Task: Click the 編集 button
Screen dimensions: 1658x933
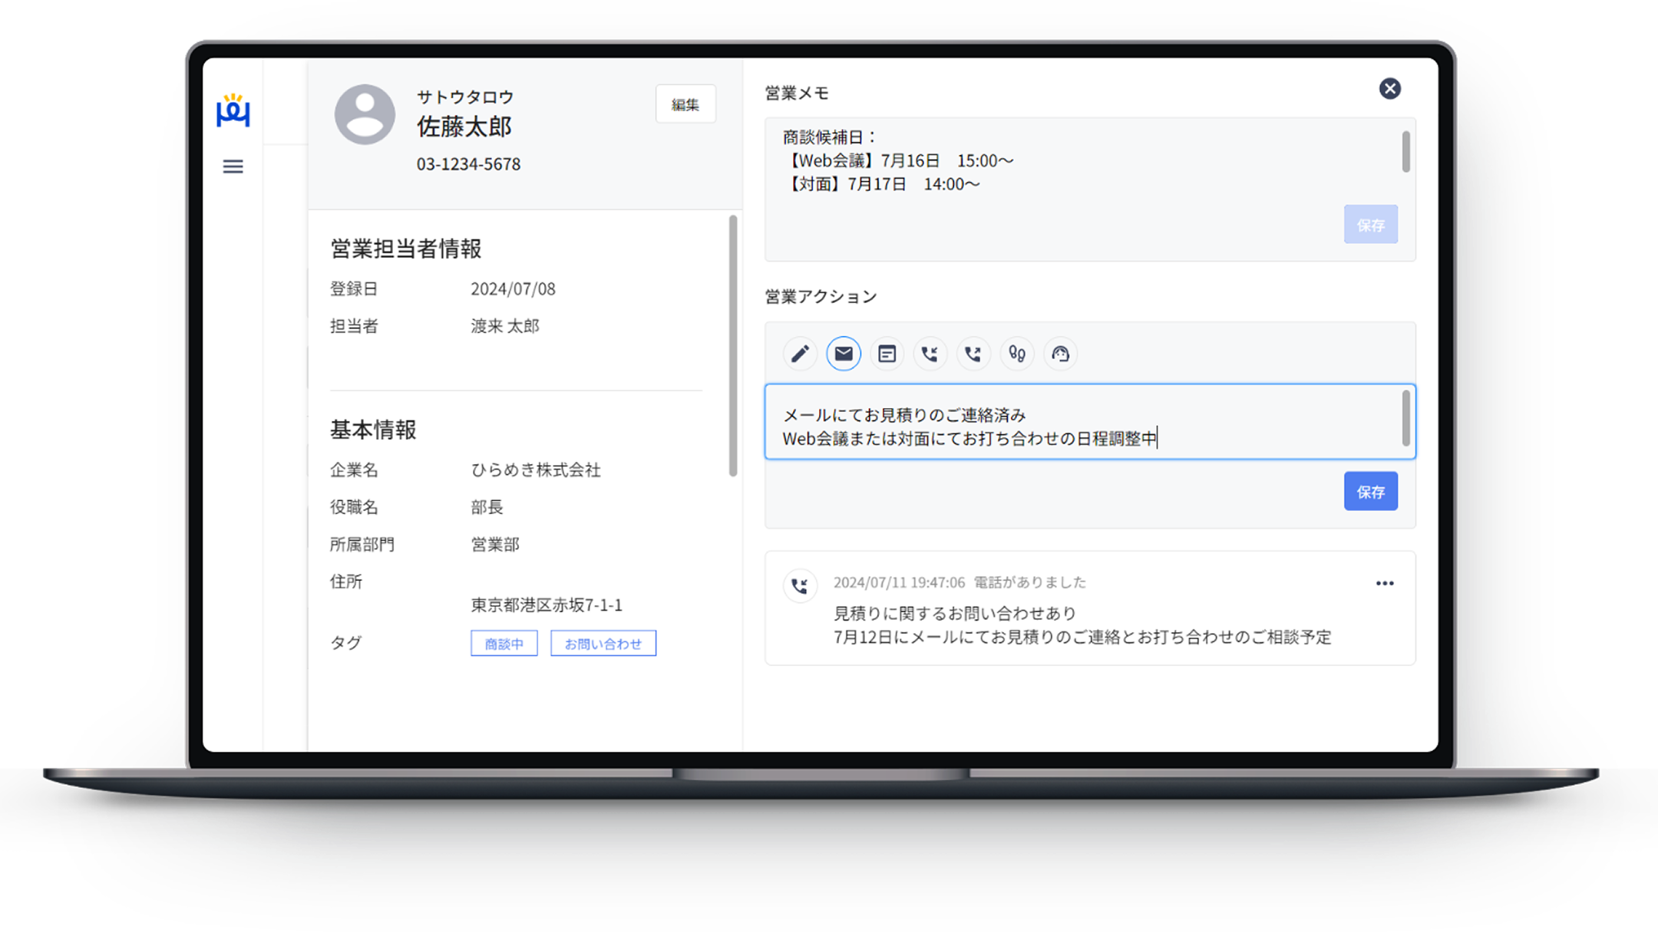Action: pyautogui.click(x=685, y=104)
